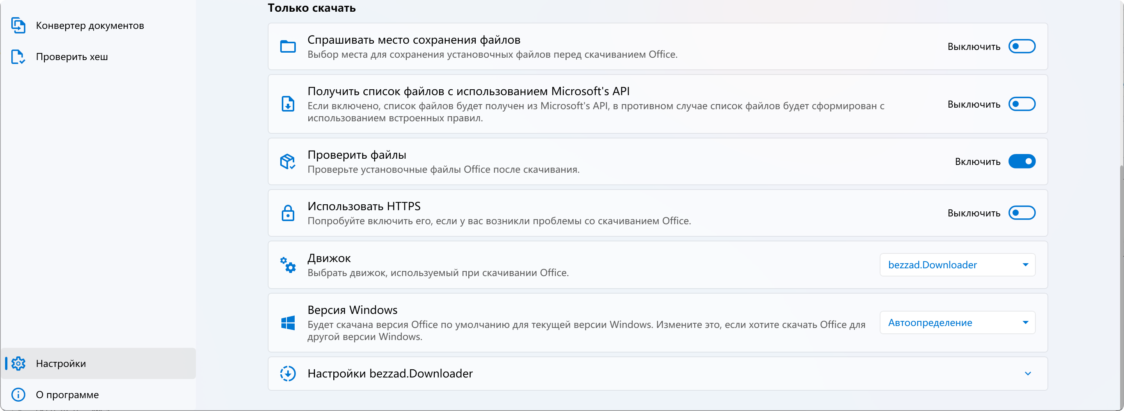This screenshot has height=411, width=1124.
Task: Expand the Настройки bezzad.Downloader section chevron
Action: [x=1028, y=374]
